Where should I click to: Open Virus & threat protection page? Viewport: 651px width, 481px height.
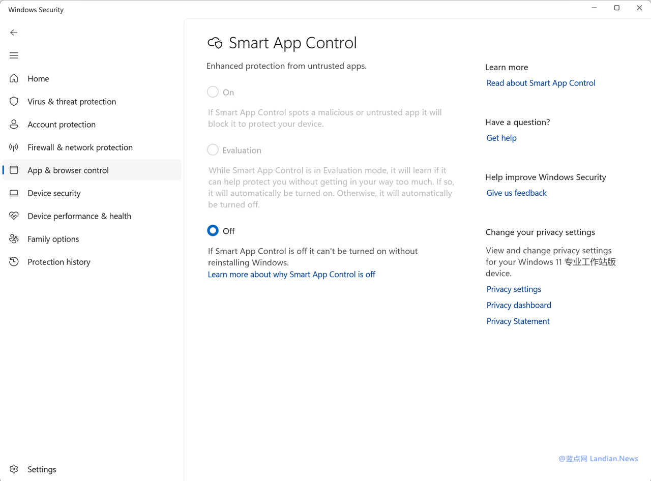point(92,101)
